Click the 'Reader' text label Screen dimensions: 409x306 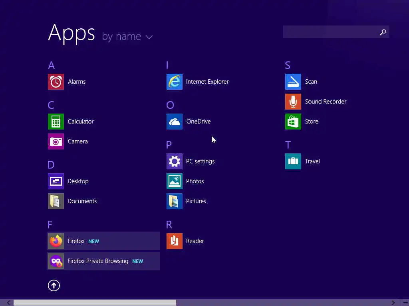[x=195, y=241]
